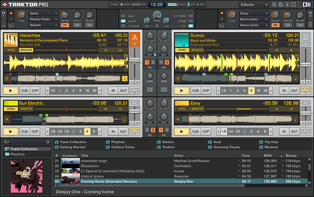Screen dimensions: 314x197
Task: Jump to track start on Deck B
Action: [178, 78]
